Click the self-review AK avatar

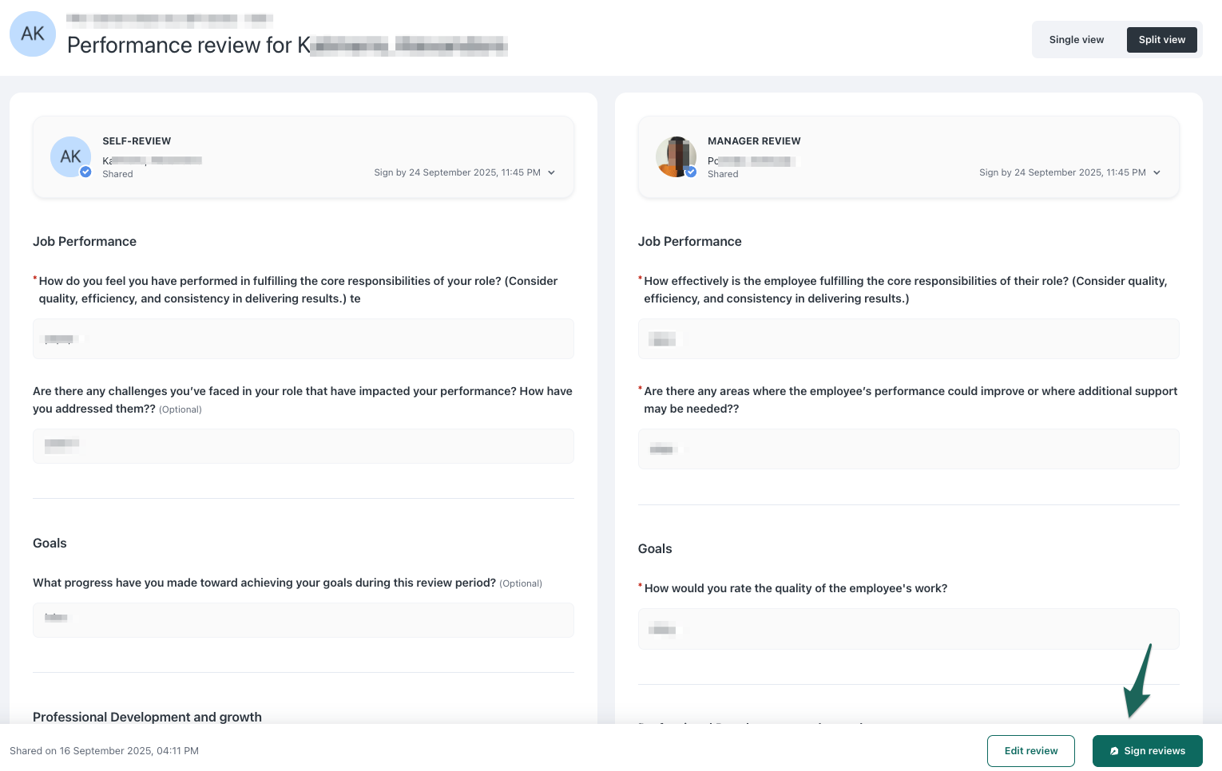70,156
